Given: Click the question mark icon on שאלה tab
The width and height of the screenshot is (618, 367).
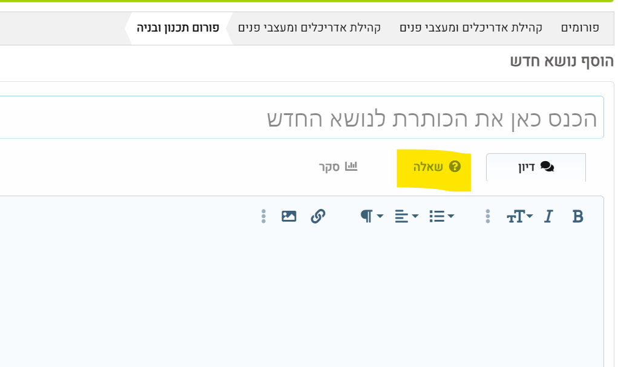Looking at the screenshot, I should [x=455, y=167].
